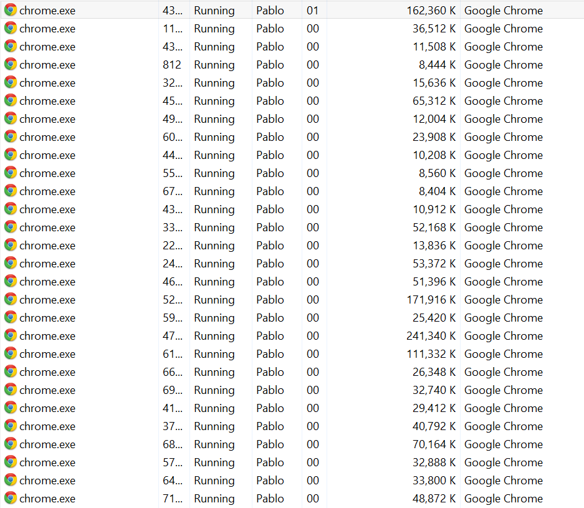
Task: Click the Chrome icon in the 70,164 K row
Action: 11,444
